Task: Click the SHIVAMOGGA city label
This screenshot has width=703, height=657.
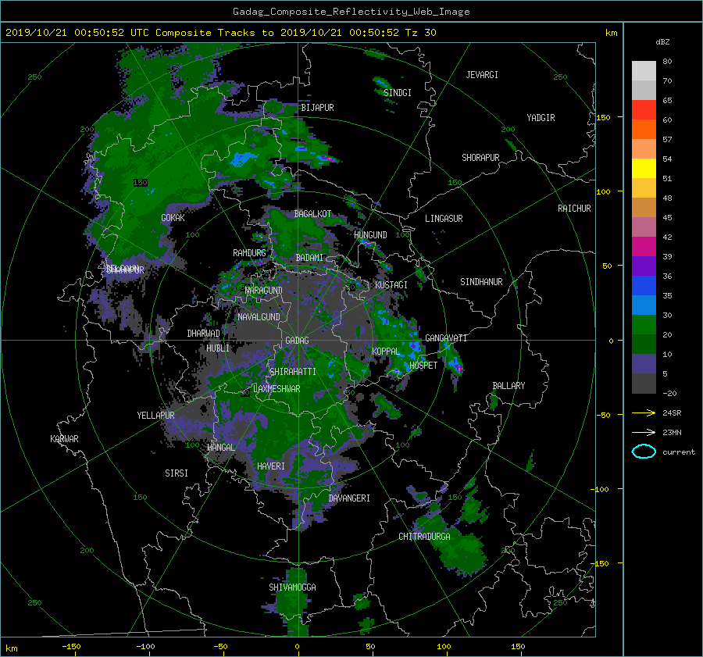Action: click(292, 587)
